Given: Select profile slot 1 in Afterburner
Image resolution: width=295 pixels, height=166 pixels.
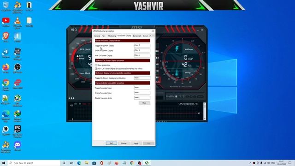Looking at the screenshot, I should (180, 96).
